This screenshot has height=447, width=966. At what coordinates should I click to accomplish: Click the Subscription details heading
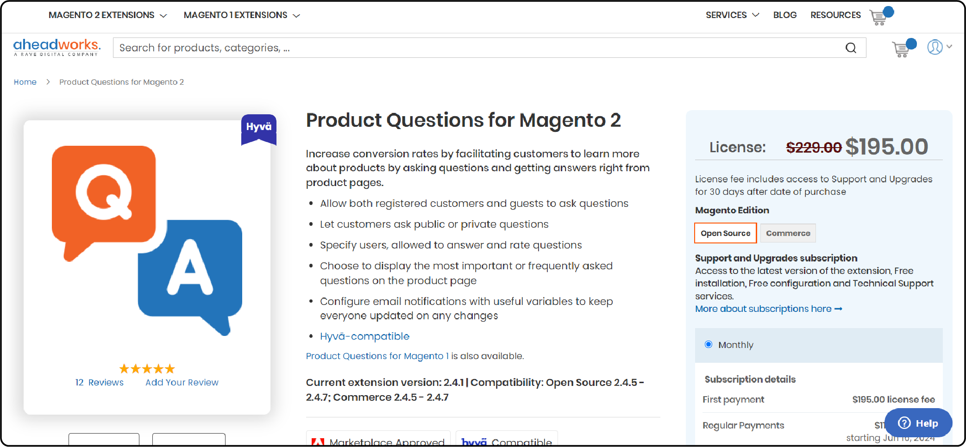tap(750, 379)
